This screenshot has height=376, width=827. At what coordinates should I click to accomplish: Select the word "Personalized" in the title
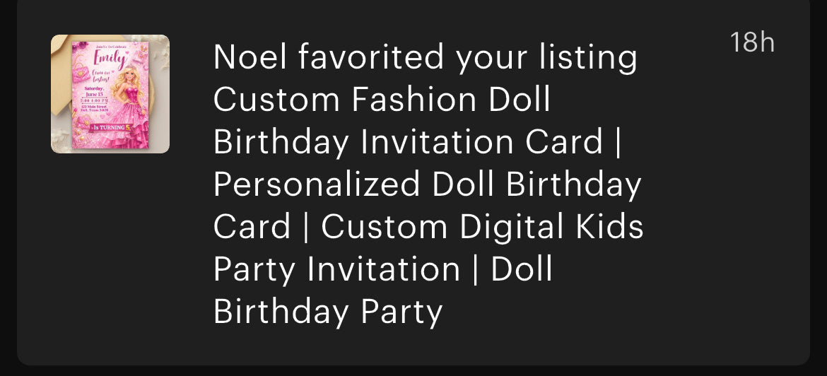(316, 184)
